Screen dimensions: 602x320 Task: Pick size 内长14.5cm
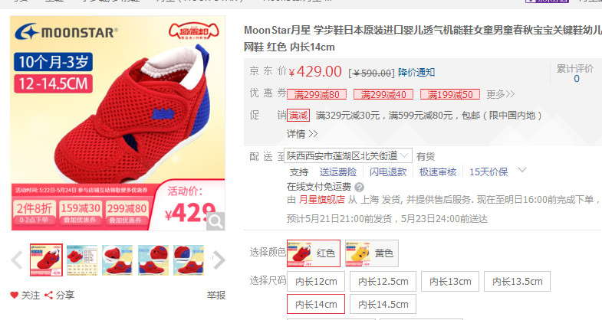[383, 304]
